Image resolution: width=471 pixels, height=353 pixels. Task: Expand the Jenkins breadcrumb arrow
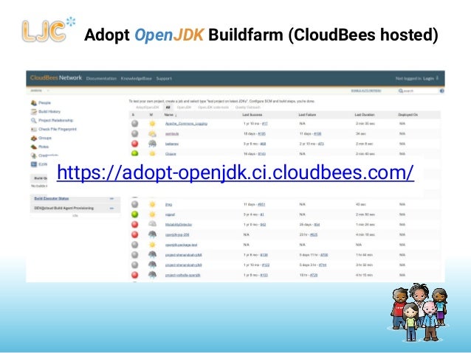pyautogui.click(x=48, y=90)
